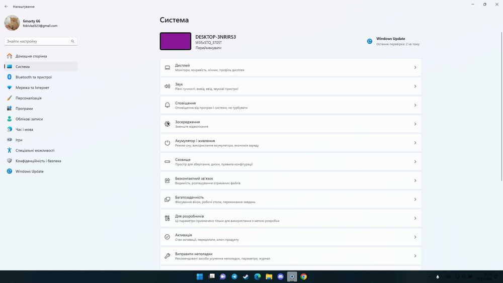503x283 pixels.
Task: Click the purple desktop thumbnail
Action: (x=176, y=41)
